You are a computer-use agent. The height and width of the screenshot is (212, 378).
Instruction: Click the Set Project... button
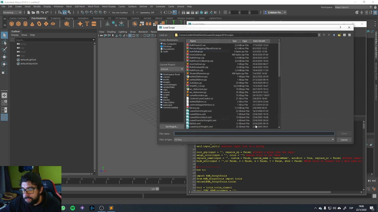coord(172,127)
